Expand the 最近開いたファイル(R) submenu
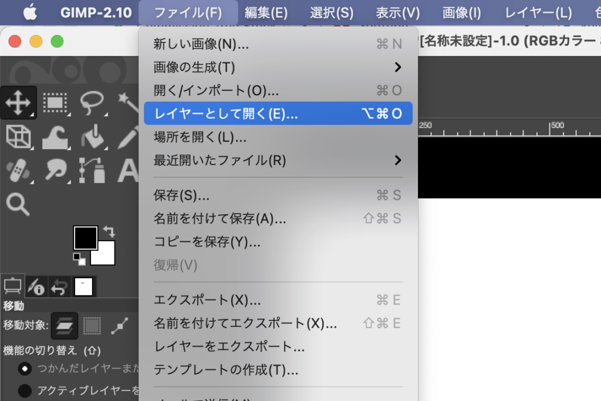 pyautogui.click(x=278, y=160)
